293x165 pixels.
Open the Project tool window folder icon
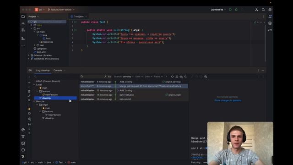click(23, 16)
